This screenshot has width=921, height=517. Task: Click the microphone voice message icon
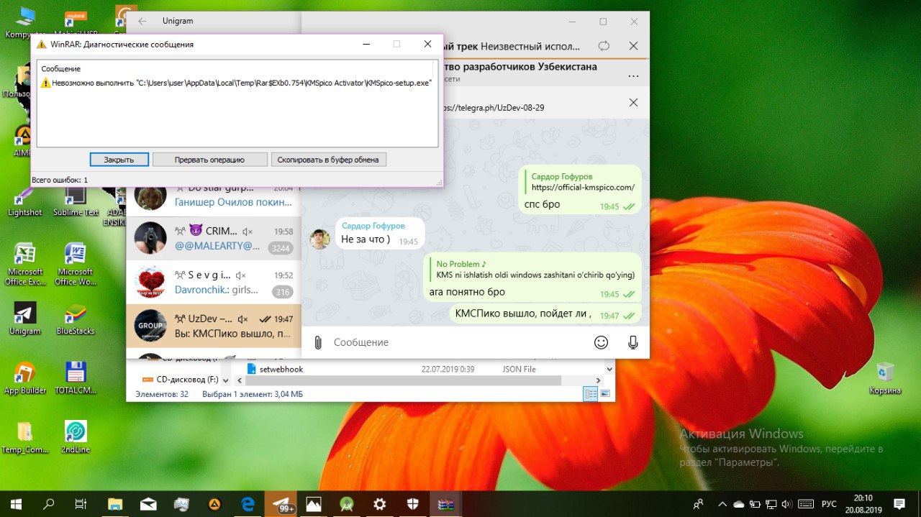point(633,342)
